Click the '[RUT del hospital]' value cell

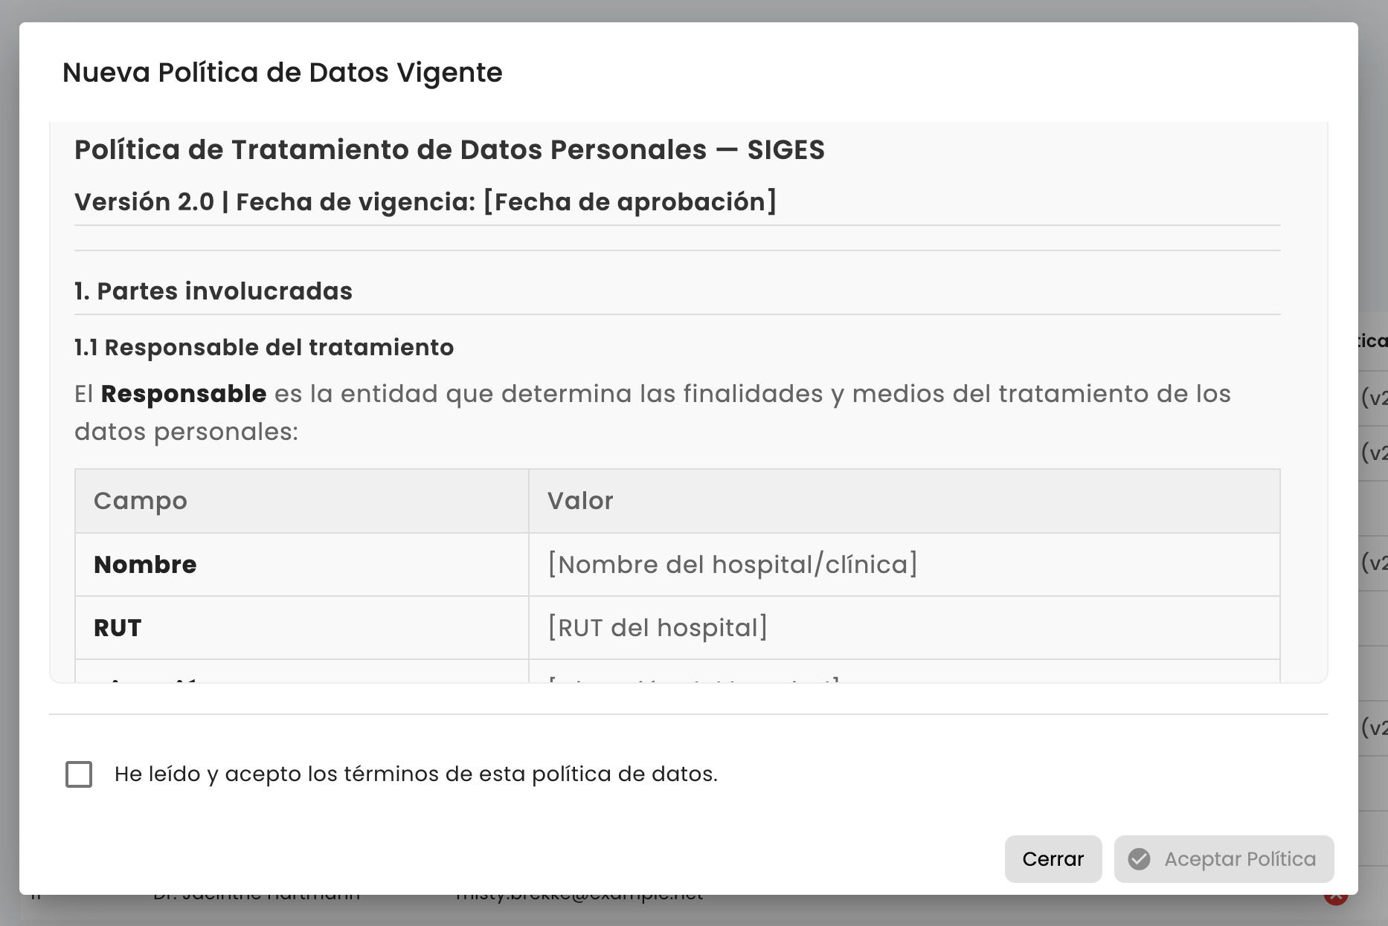pos(905,627)
